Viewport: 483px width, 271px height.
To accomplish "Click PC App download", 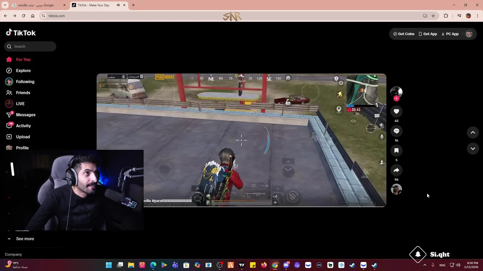I will pyautogui.click(x=450, y=34).
